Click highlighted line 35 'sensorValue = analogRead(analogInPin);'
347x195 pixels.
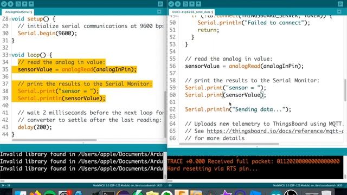coord(77,69)
